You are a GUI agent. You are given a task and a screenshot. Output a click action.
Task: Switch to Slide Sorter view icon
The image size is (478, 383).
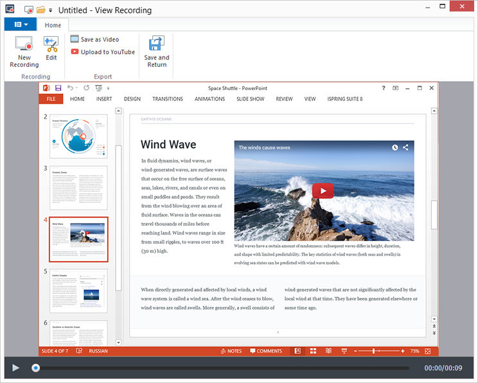click(313, 351)
